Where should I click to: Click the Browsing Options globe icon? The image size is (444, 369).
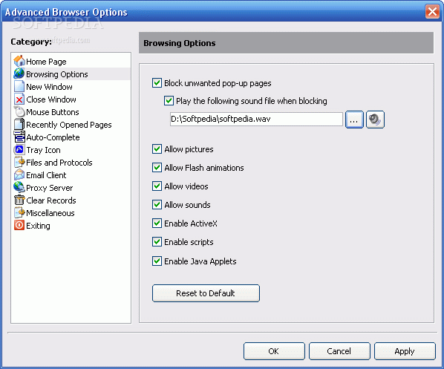(x=19, y=74)
